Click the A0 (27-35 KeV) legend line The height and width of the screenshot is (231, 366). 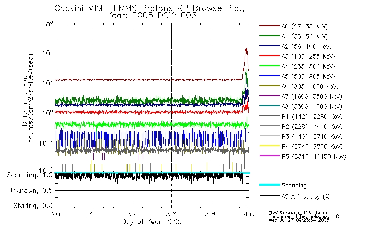pos(270,26)
